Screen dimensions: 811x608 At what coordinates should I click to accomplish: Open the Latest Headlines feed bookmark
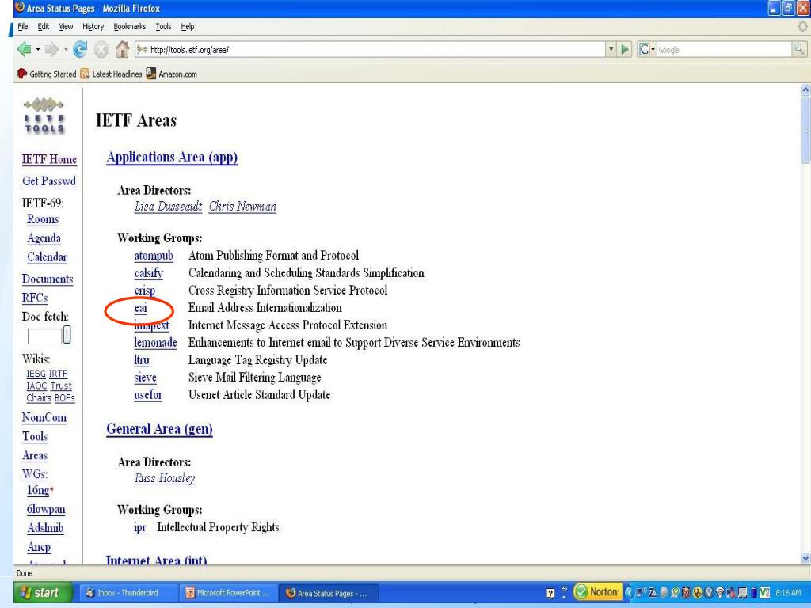(111, 74)
